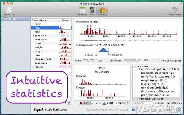
Task: Click the Build Model button
Action: point(163,110)
